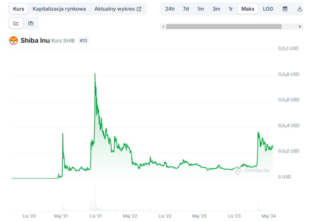Open the calendar date range picker

coord(285,9)
